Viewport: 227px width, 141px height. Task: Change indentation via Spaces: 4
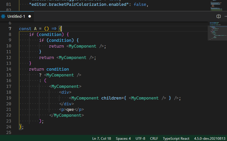pyautogui.click(x=123, y=138)
